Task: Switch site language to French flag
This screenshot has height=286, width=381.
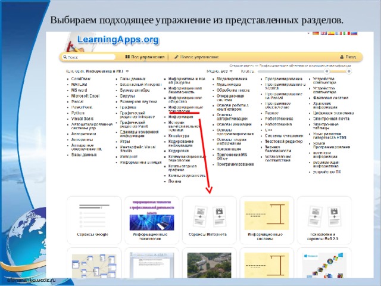Action: (x=339, y=33)
